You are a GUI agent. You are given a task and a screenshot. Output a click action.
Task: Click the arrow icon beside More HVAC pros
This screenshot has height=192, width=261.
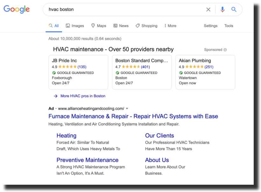coord(56,96)
